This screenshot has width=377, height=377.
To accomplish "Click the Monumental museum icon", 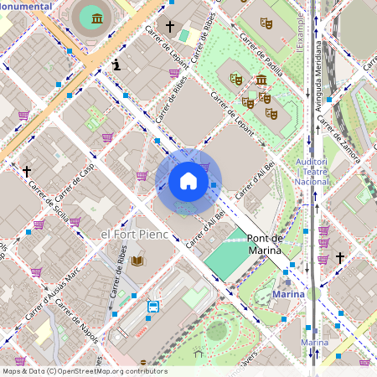I will point(97,18).
